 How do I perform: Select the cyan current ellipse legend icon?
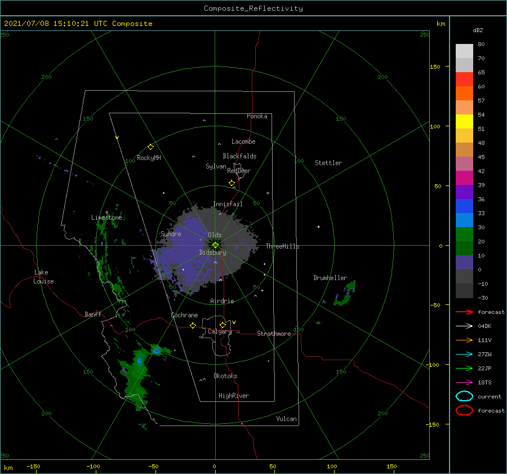pyautogui.click(x=464, y=396)
